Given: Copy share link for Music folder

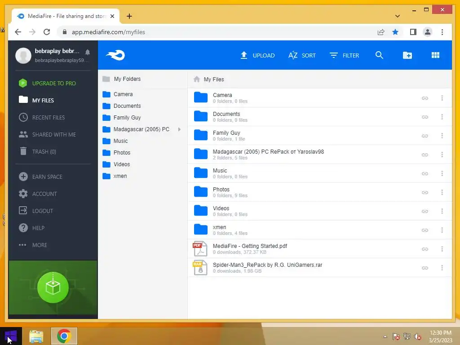Looking at the screenshot, I should [425, 174].
